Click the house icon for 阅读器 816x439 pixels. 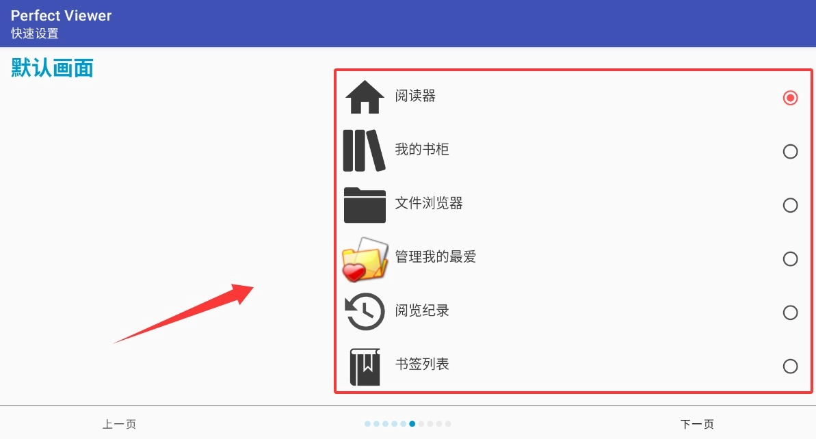pos(365,96)
